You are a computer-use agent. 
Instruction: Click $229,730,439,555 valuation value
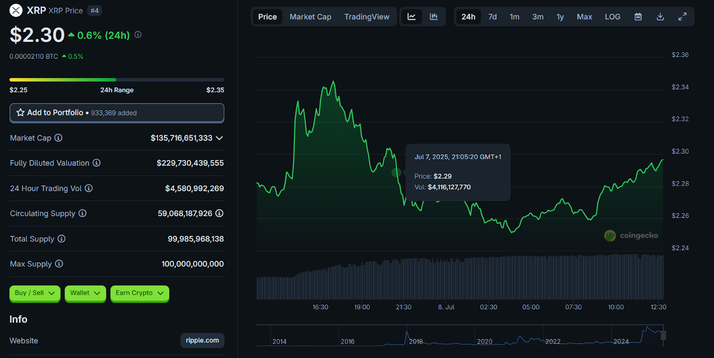(x=190, y=163)
